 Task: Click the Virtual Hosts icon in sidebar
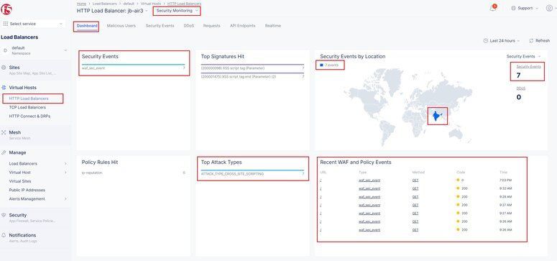pyautogui.click(x=4, y=88)
